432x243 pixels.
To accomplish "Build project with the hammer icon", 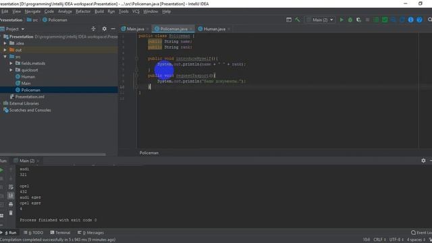I will coord(298,20).
